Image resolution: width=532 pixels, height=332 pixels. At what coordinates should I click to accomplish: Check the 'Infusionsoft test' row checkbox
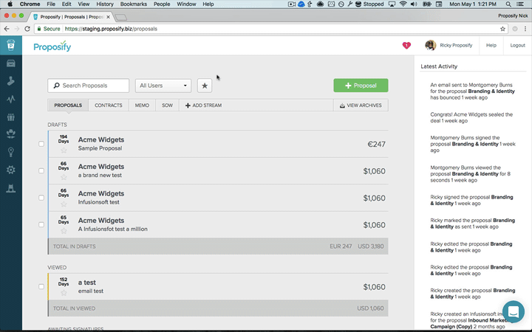coord(41,198)
